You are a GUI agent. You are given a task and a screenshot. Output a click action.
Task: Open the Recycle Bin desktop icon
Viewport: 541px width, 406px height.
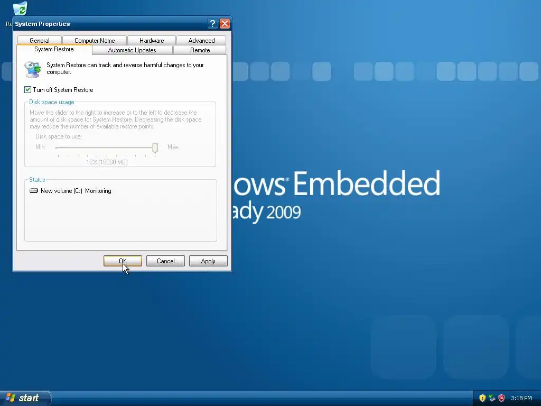click(20, 8)
